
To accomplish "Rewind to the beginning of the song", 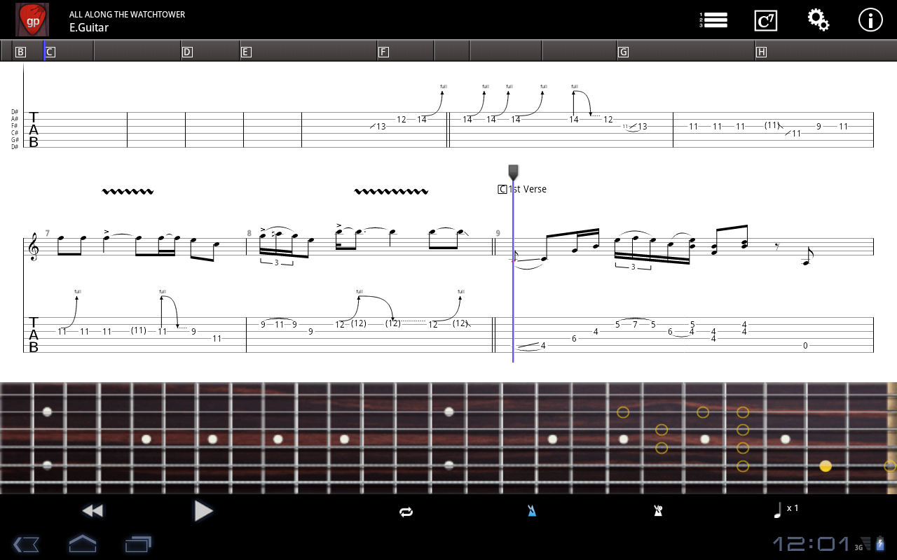I will tap(93, 511).
